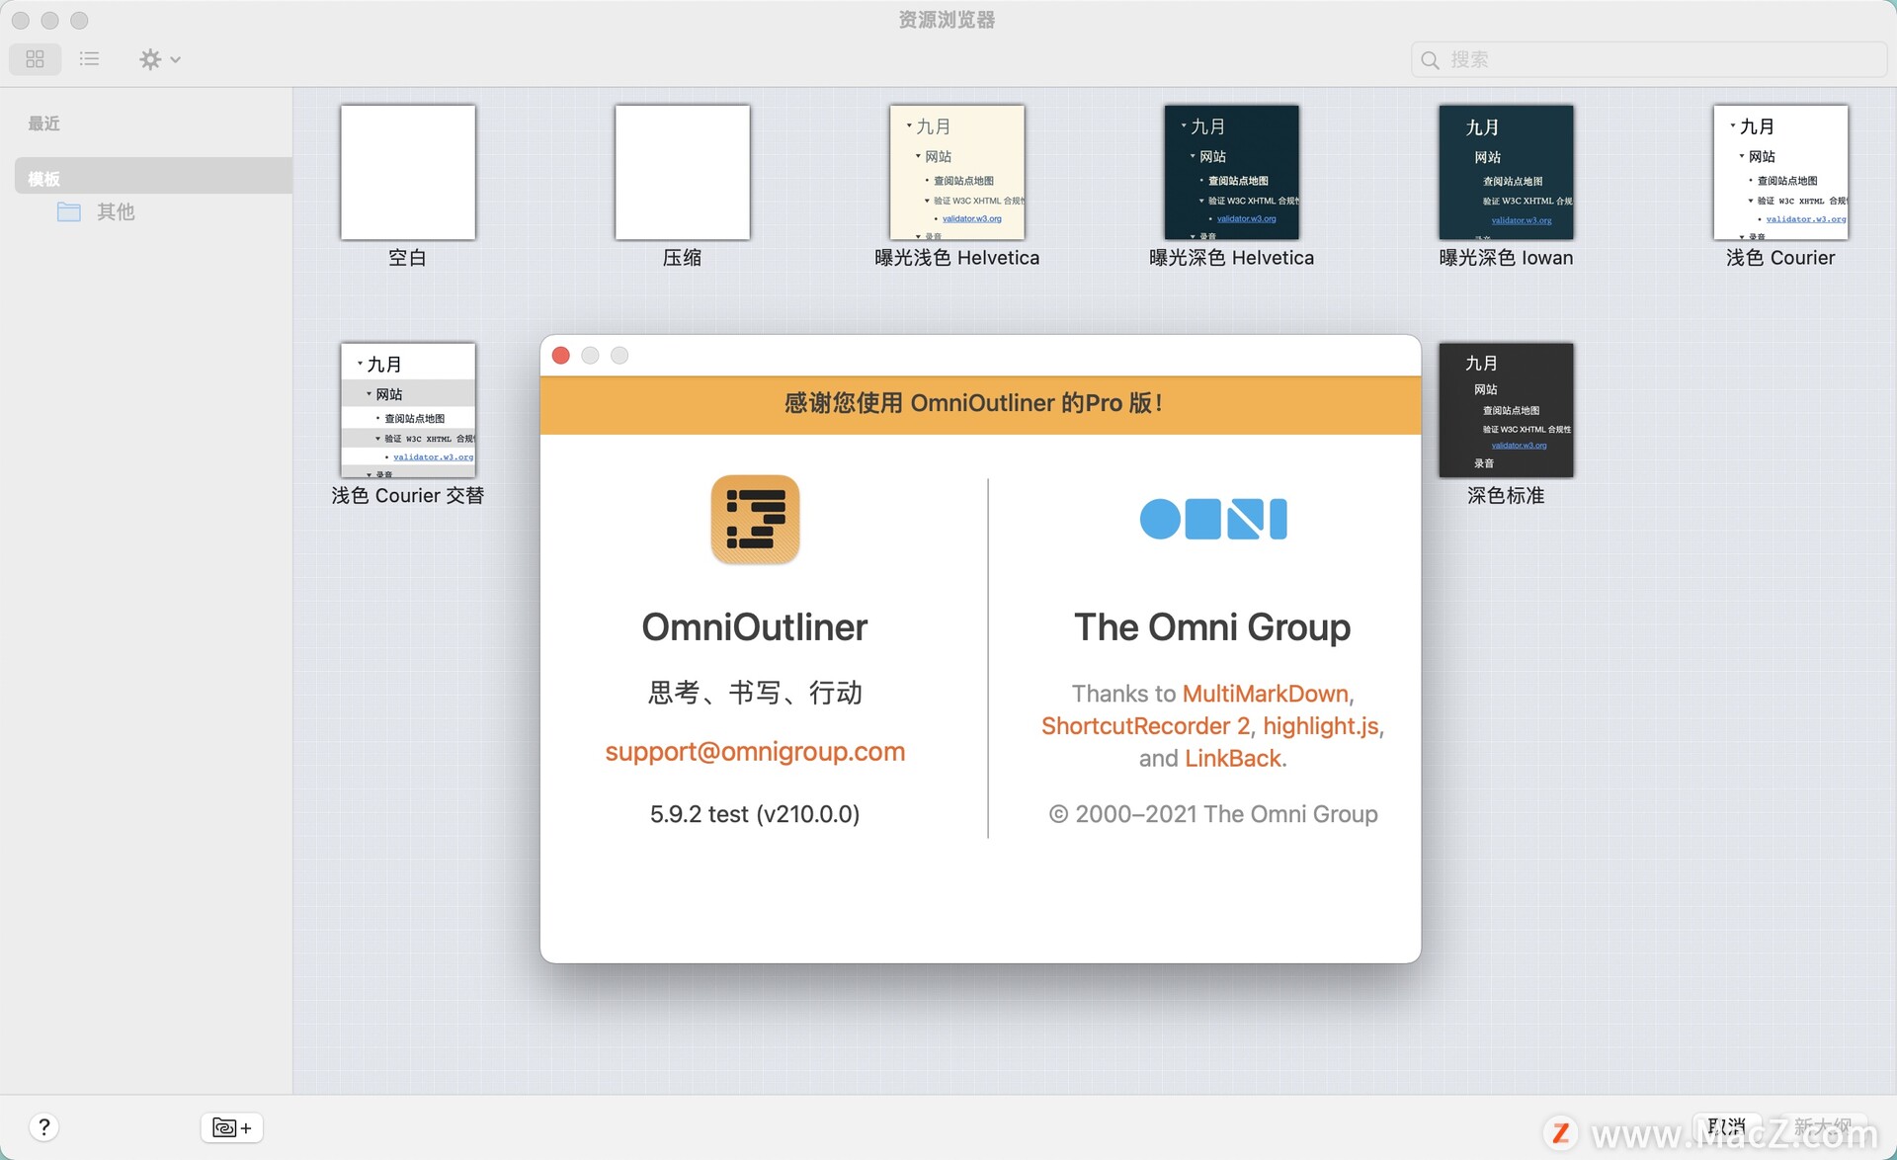Choose the 空白 template thumbnail
The width and height of the screenshot is (1897, 1160).
pos(408,172)
